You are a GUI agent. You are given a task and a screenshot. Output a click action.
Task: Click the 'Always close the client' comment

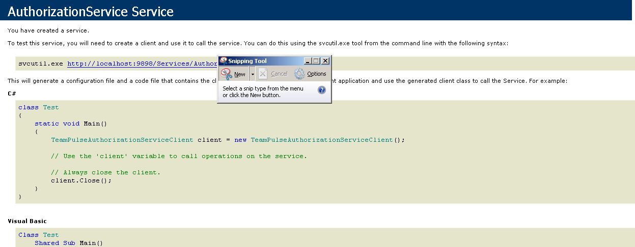(x=105, y=172)
